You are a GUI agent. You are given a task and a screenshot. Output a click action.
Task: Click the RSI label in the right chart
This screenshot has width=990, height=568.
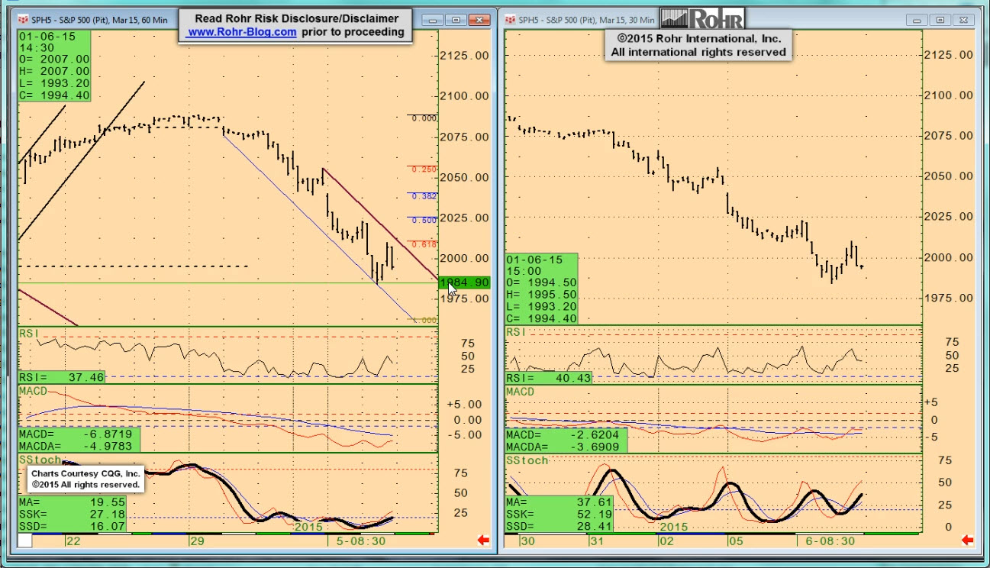[516, 332]
